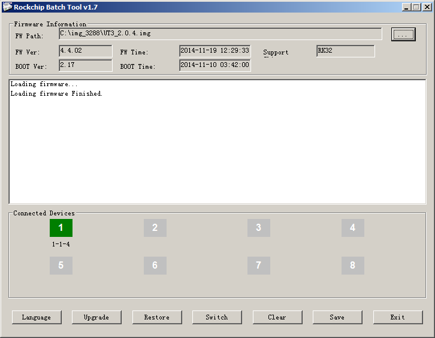Image resolution: width=435 pixels, height=338 pixels.
Task: Click the FW Path text field
Action: tap(220, 34)
